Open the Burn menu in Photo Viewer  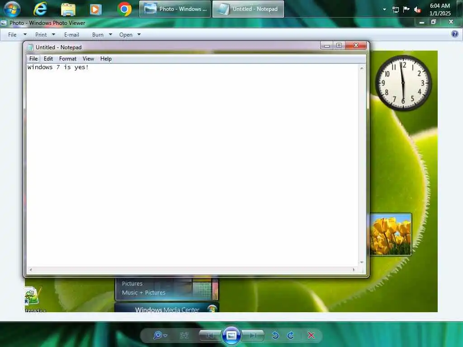point(98,35)
